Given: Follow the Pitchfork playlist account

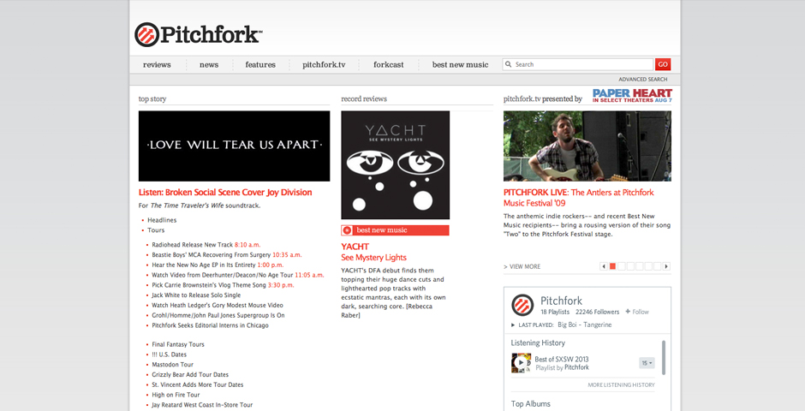Looking at the screenshot, I should click(637, 312).
